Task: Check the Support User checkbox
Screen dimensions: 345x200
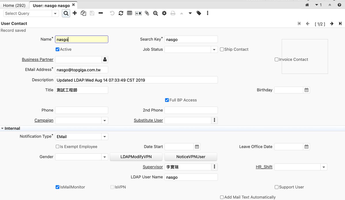Action: coord(277,187)
